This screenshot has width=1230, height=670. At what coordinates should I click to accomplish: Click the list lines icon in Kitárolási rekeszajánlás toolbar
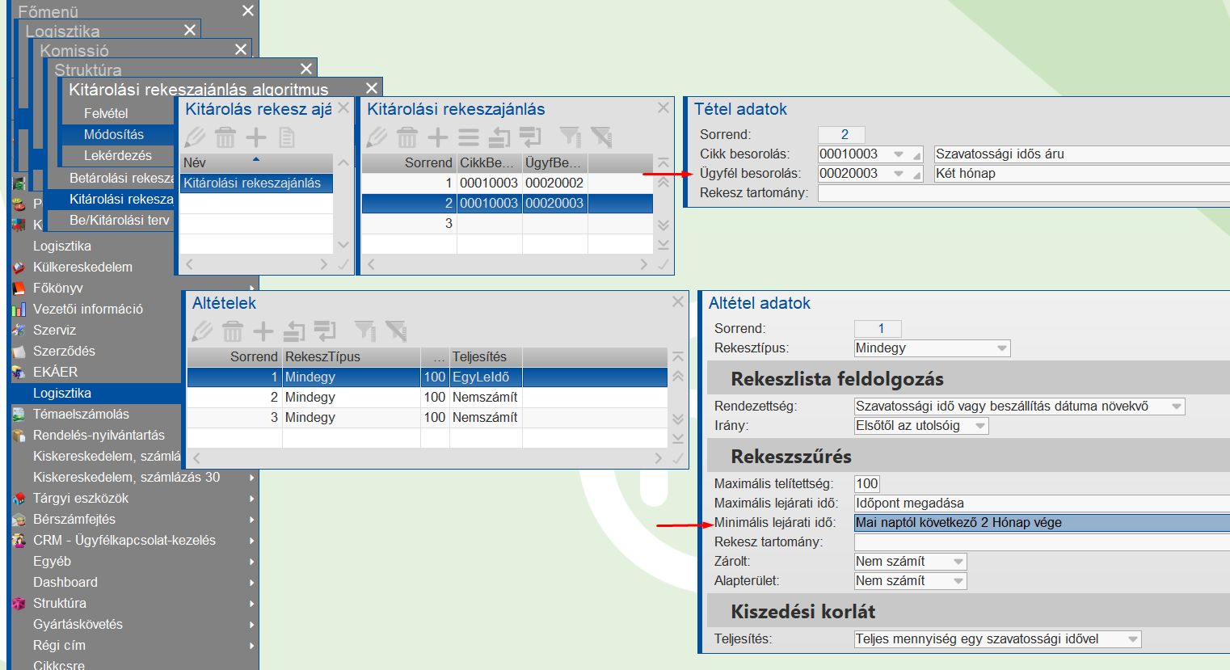point(469,137)
